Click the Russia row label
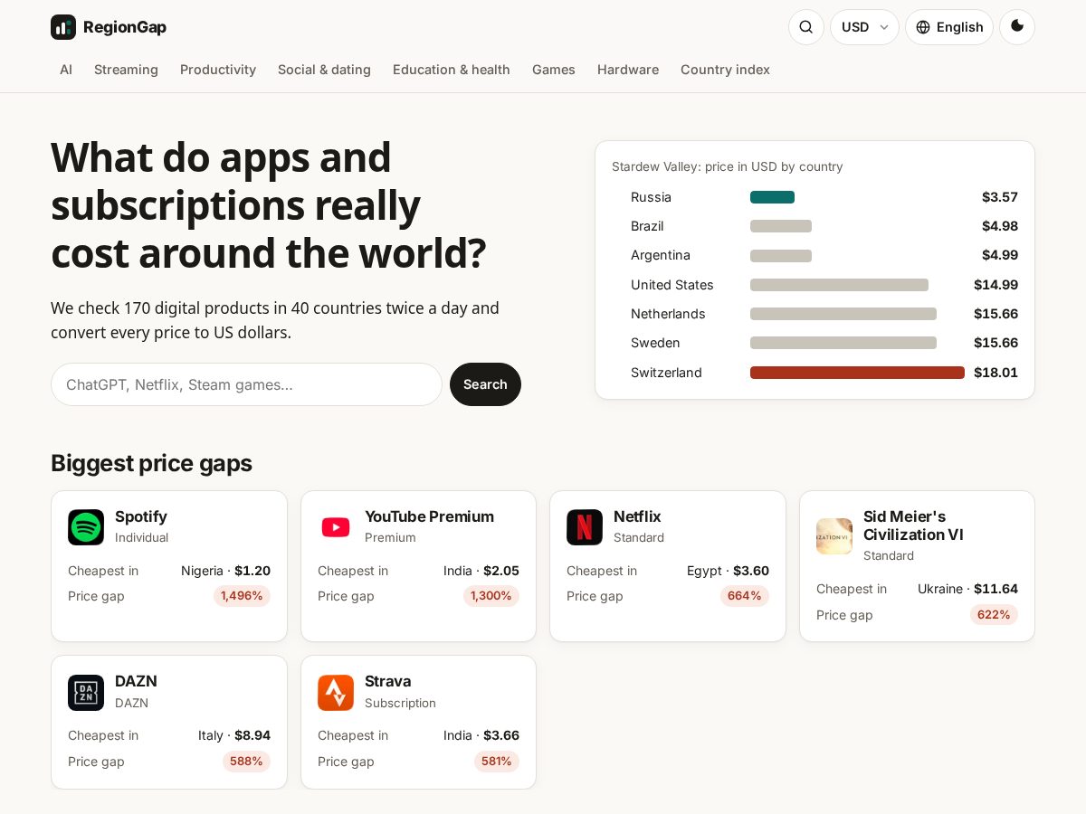This screenshot has width=1086, height=814. 651,197
